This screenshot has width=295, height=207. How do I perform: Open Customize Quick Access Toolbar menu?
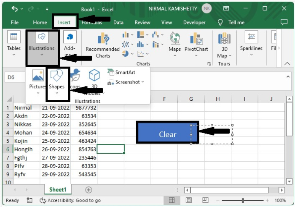point(47,9)
